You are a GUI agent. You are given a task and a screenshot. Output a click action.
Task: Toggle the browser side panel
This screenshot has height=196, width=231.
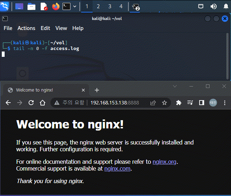(x=202, y=103)
